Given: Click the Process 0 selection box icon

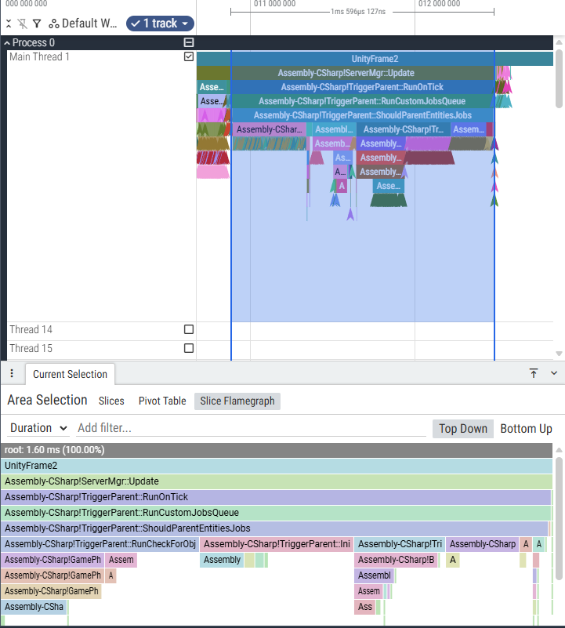Looking at the screenshot, I should pyautogui.click(x=188, y=42).
